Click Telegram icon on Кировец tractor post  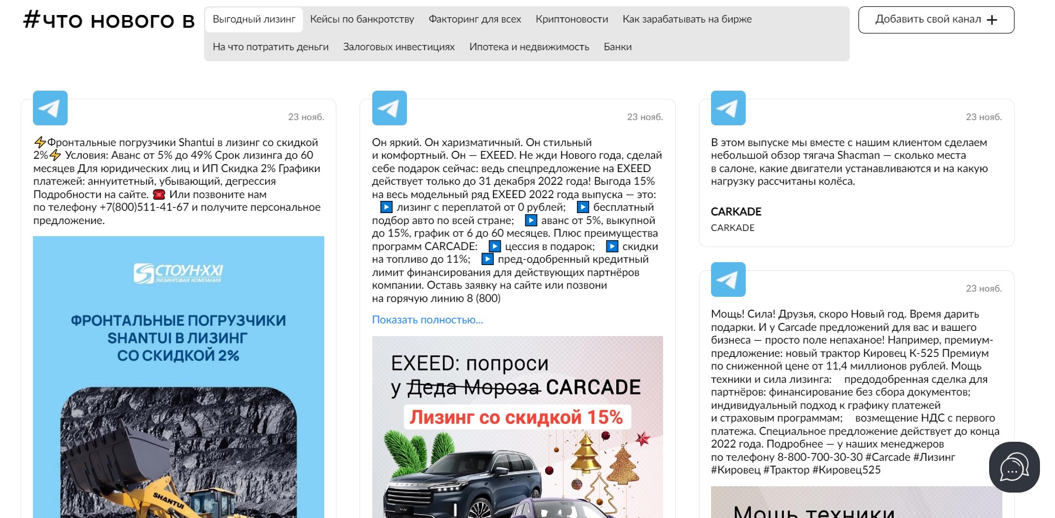coord(728,280)
